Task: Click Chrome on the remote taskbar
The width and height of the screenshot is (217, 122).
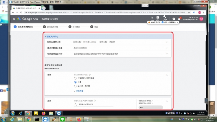Action: click(x=28, y=113)
